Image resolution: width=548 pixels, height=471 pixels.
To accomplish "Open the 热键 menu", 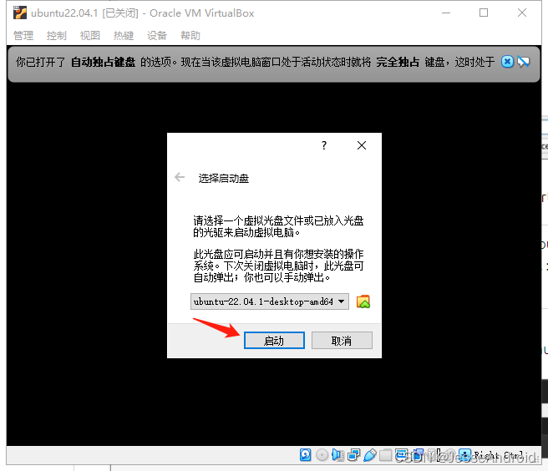I will (124, 35).
